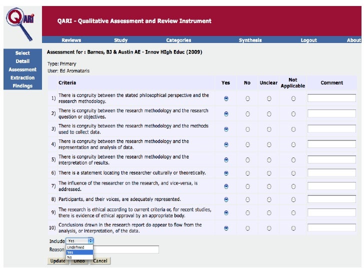This screenshot has height=273, width=364.
Task: Click the Cancel button
Action: click(x=100, y=261)
